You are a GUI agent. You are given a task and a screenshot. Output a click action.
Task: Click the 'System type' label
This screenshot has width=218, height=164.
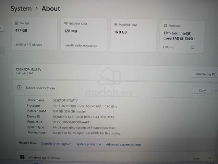tap(36, 127)
